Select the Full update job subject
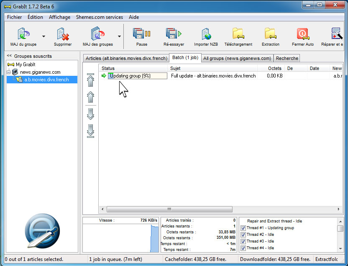Screen dimensions: 348x266 [x=213, y=76]
